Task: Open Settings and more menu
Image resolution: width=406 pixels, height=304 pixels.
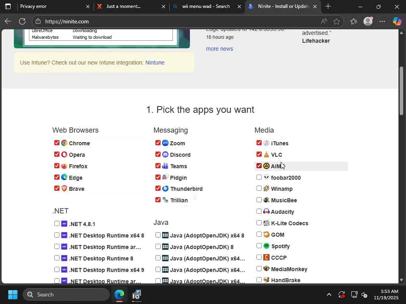Action: (382, 21)
